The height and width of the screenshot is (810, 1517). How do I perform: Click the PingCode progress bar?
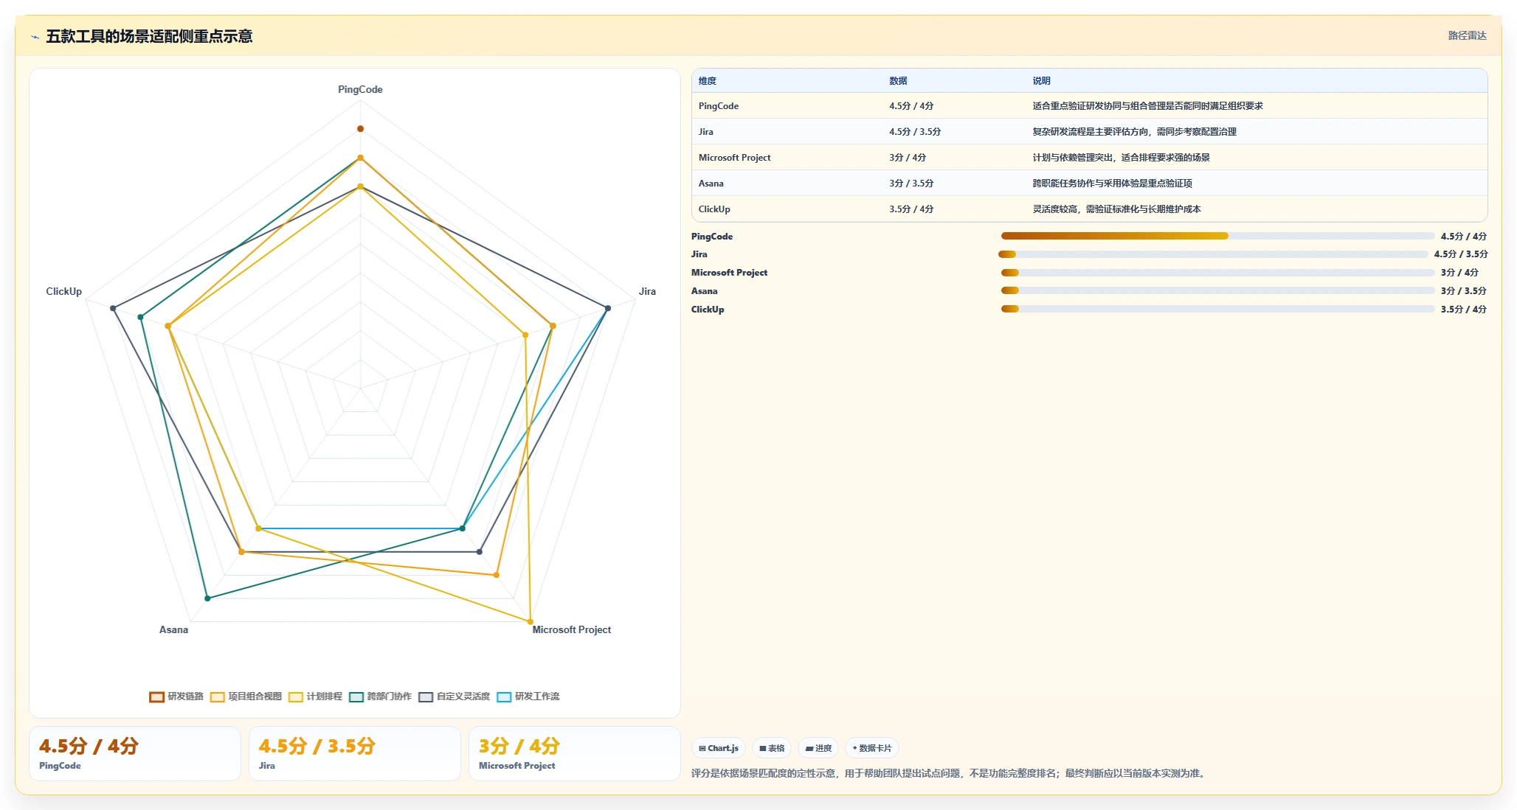pyautogui.click(x=1217, y=236)
